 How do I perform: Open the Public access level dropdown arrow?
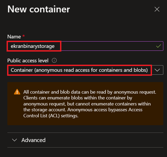157,70
